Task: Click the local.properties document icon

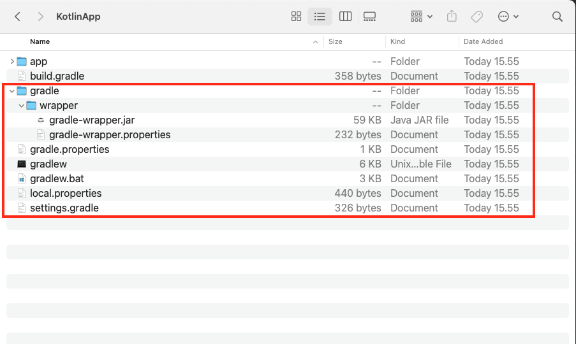Action: 22,193
